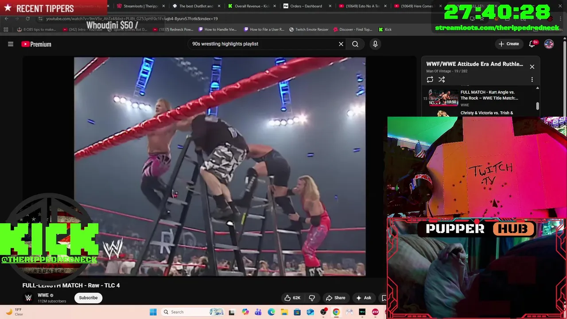Open Kurt Angle vs. The Rock title

pyautogui.click(x=489, y=95)
